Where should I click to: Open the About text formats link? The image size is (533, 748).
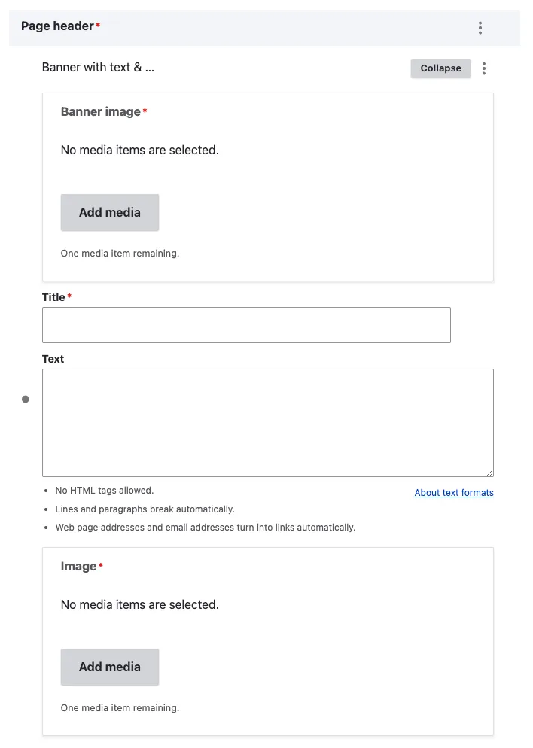[x=454, y=493]
